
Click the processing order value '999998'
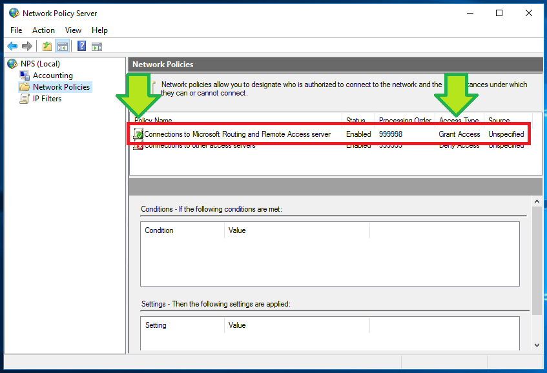[390, 134]
